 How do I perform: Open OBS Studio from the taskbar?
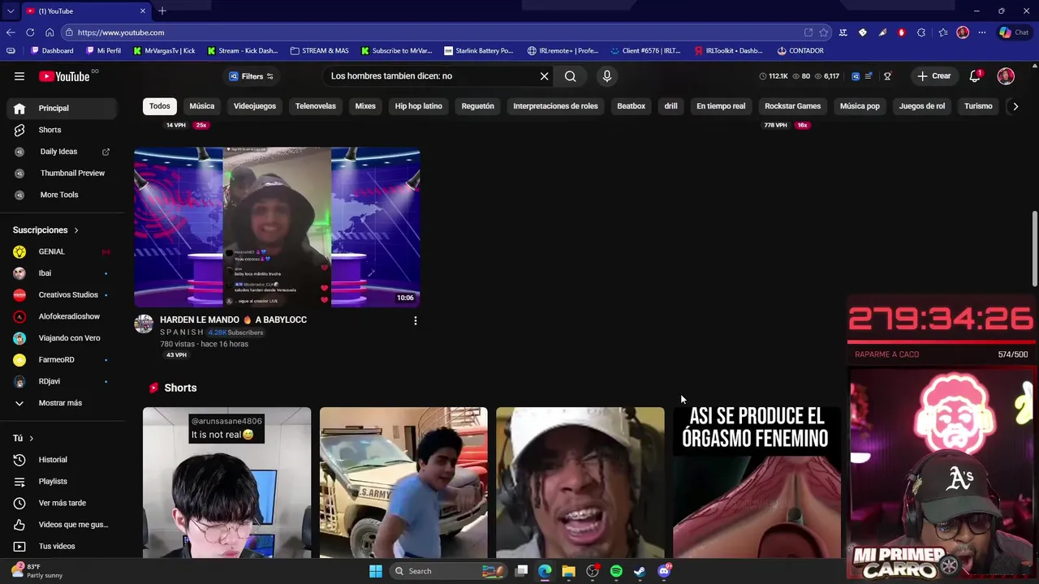click(593, 571)
